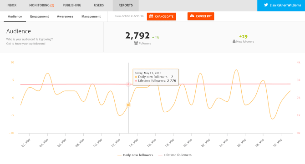Click the tooltip text Friday, May 13, 2016
The height and width of the screenshot is (164, 305).
tap(148, 73)
